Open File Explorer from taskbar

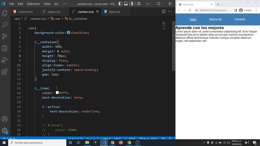pos(87,142)
